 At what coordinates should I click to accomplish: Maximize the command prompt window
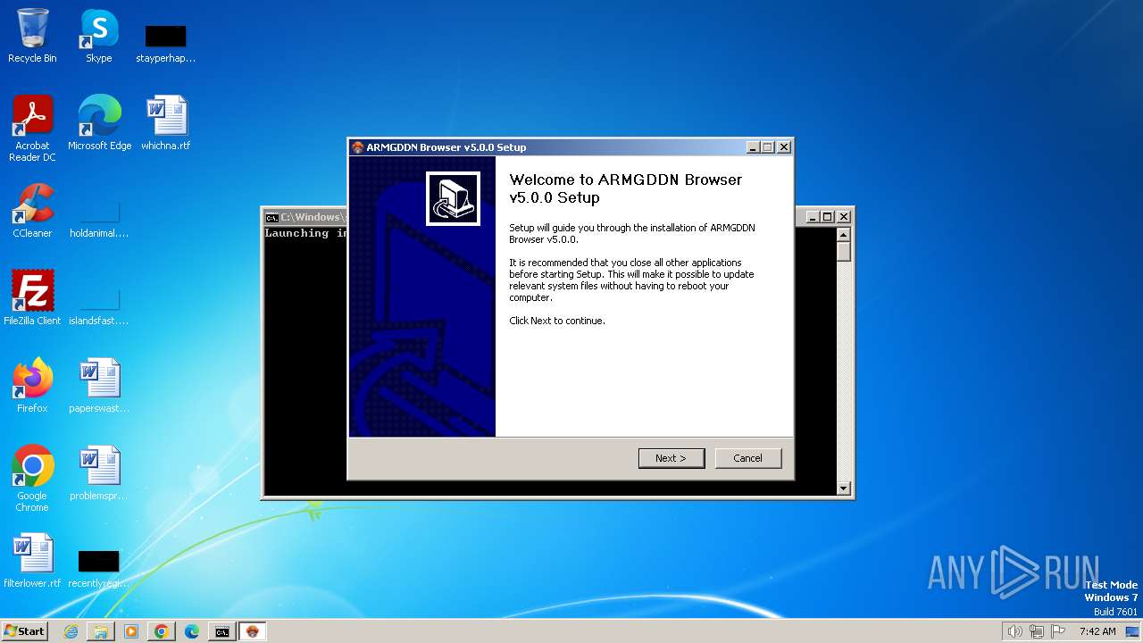click(x=828, y=217)
